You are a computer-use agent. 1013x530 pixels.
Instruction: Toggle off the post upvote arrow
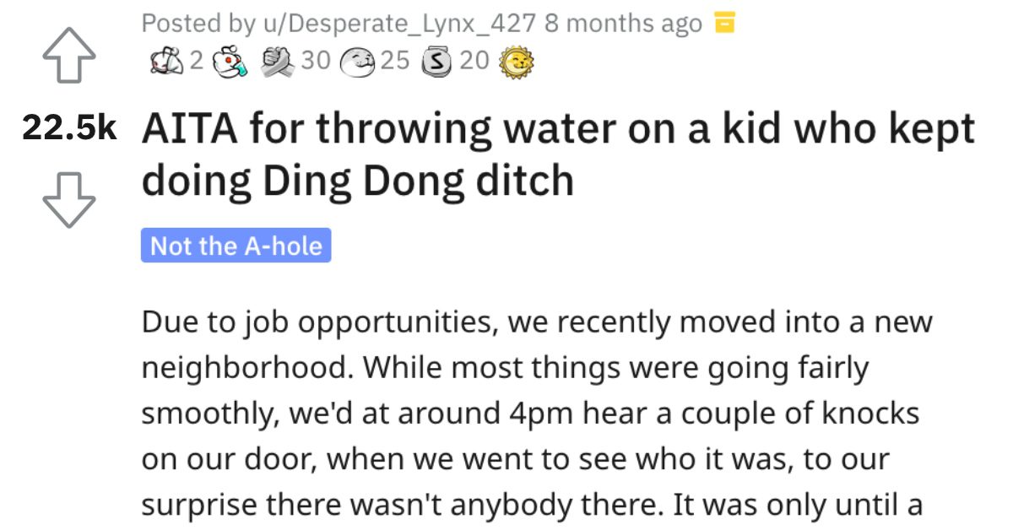(x=69, y=56)
